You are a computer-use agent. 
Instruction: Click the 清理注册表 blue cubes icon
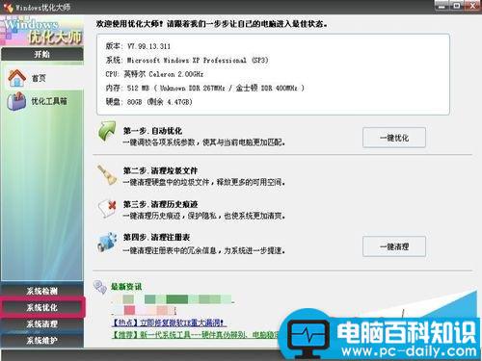107,242
